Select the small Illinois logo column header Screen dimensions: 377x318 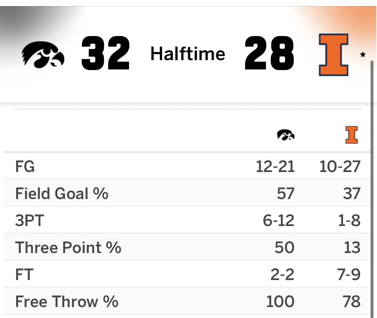(352, 135)
